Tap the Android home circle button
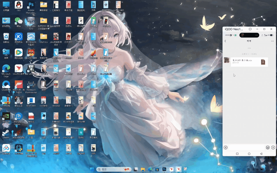The width and height of the screenshot is (277, 173). (249, 154)
